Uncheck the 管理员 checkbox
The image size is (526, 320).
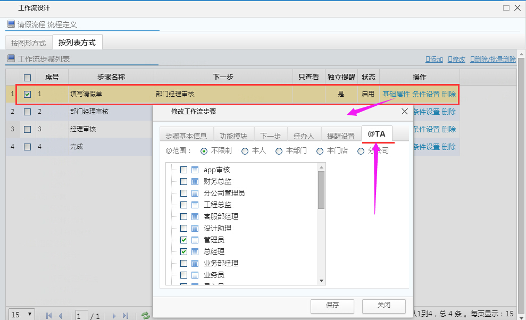183,240
